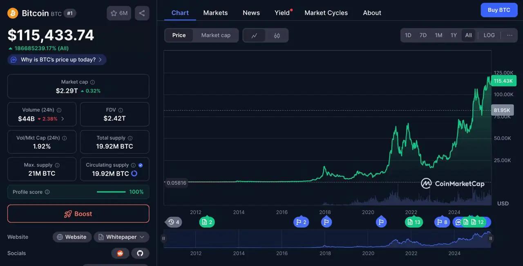This screenshot has height=266, width=523.
Task: Click the green event marker labeled 13
Action: (413, 222)
